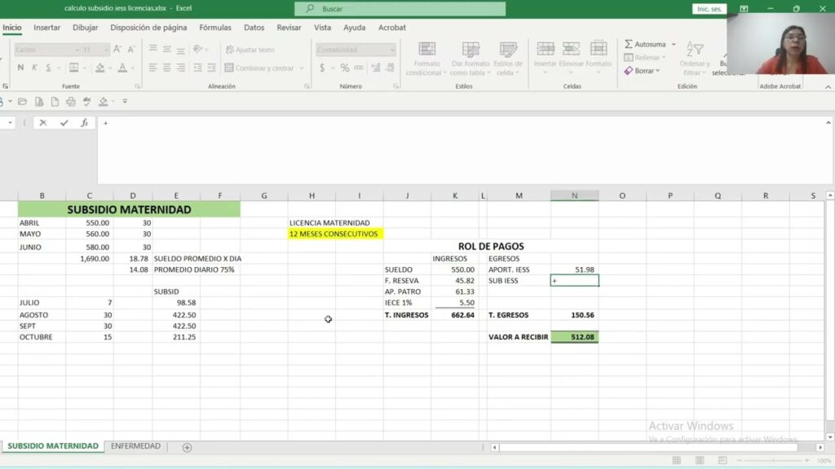The image size is (835, 469).
Task: Click the search icon in the Buscar box
Action: click(309, 8)
